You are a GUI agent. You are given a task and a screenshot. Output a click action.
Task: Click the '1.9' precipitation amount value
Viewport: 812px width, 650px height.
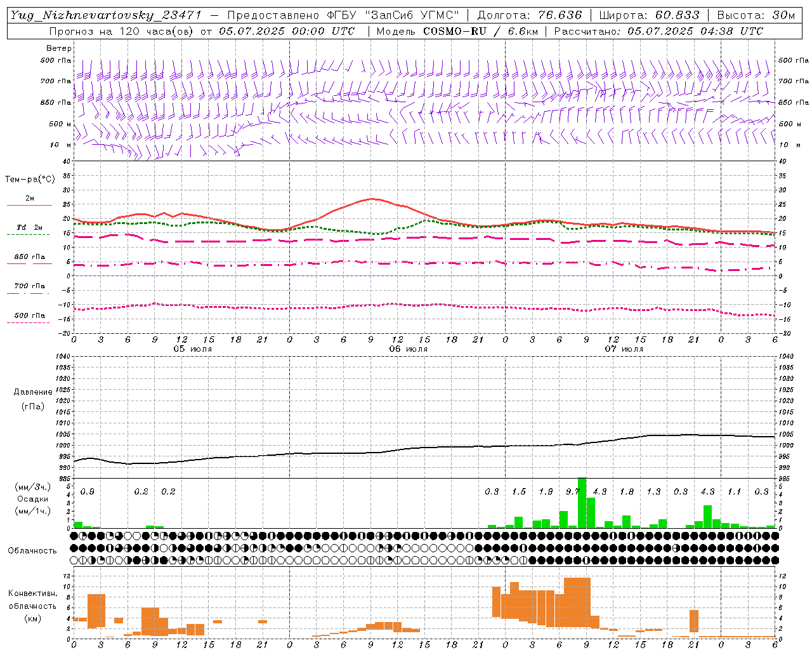coord(546,492)
